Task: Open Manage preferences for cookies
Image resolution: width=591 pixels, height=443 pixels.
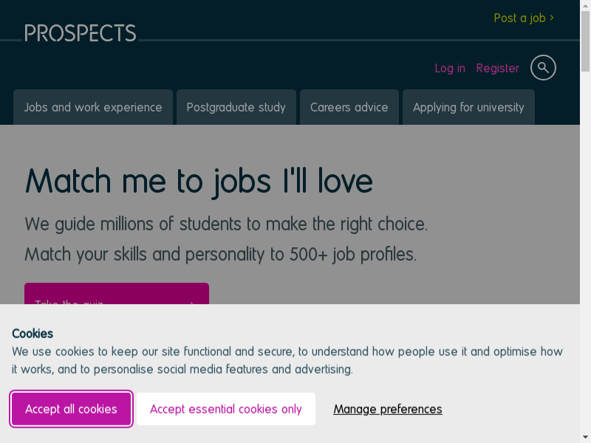Action: tap(388, 409)
